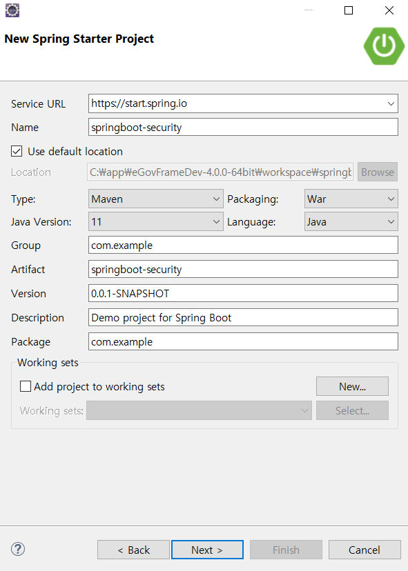
Task: Click the Location path field
Action: click(x=220, y=172)
